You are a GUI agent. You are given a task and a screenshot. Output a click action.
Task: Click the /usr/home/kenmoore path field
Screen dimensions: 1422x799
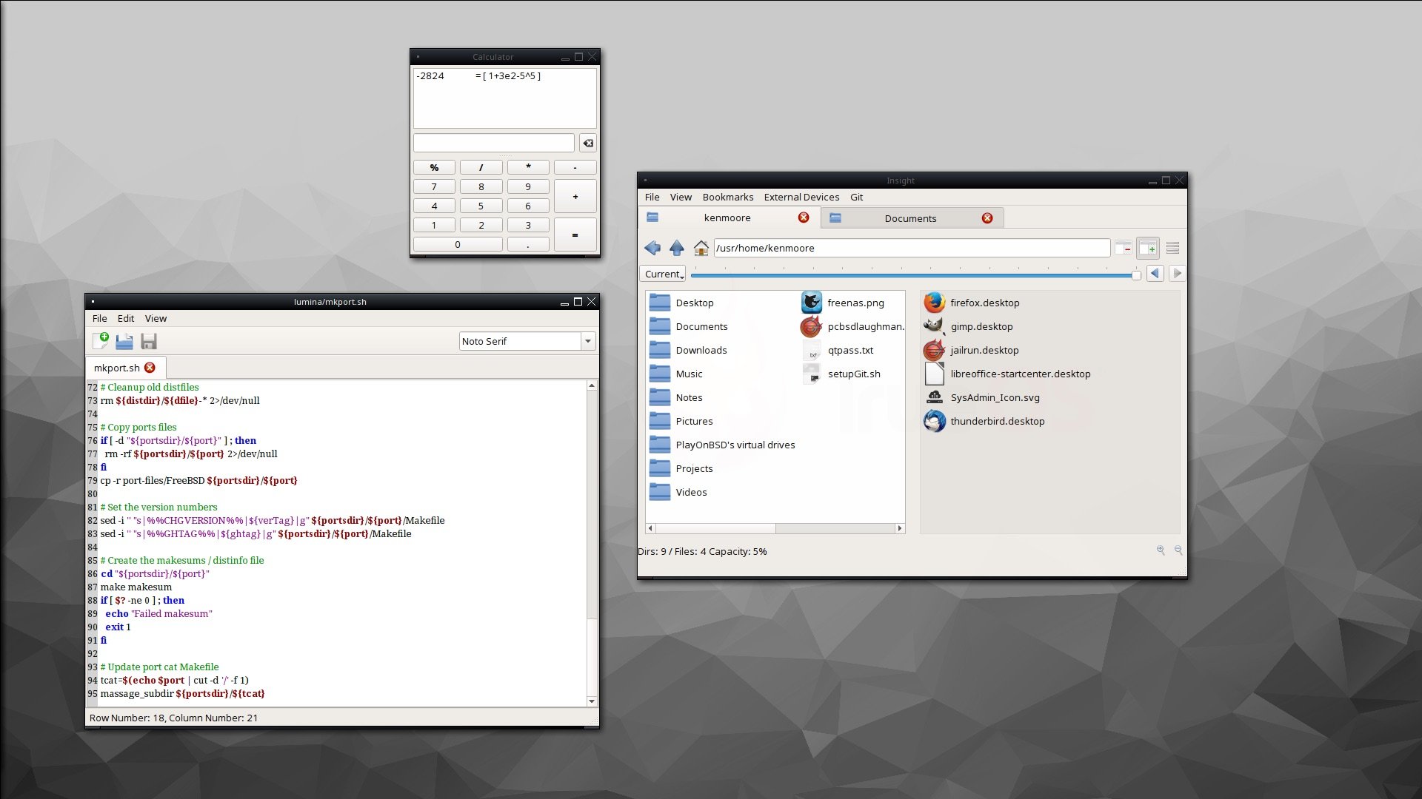tap(911, 248)
